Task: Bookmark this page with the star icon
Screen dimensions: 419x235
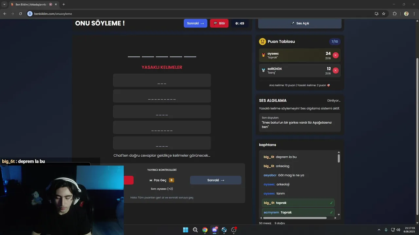Action: 384,14
